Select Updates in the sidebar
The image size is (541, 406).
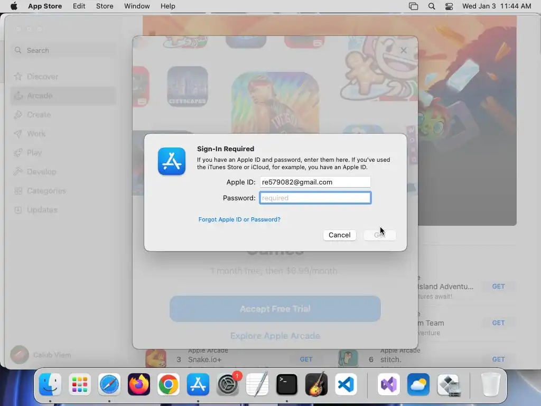coord(63,209)
